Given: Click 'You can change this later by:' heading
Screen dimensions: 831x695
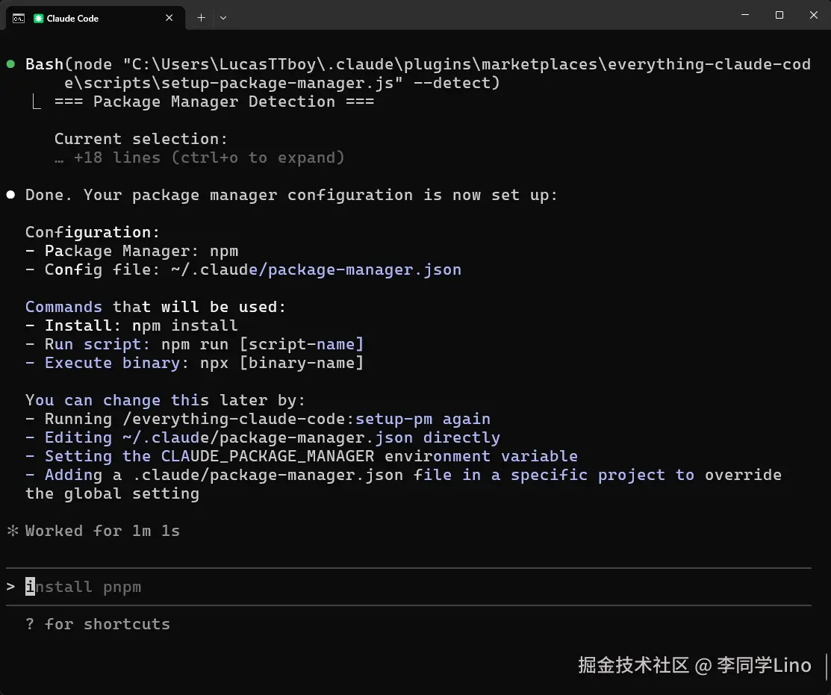Looking at the screenshot, I should point(165,400).
